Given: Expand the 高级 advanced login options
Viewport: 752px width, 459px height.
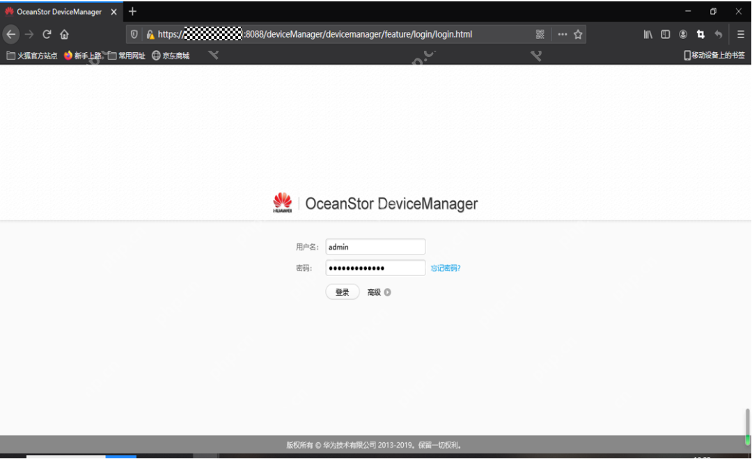Looking at the screenshot, I should [x=379, y=293].
